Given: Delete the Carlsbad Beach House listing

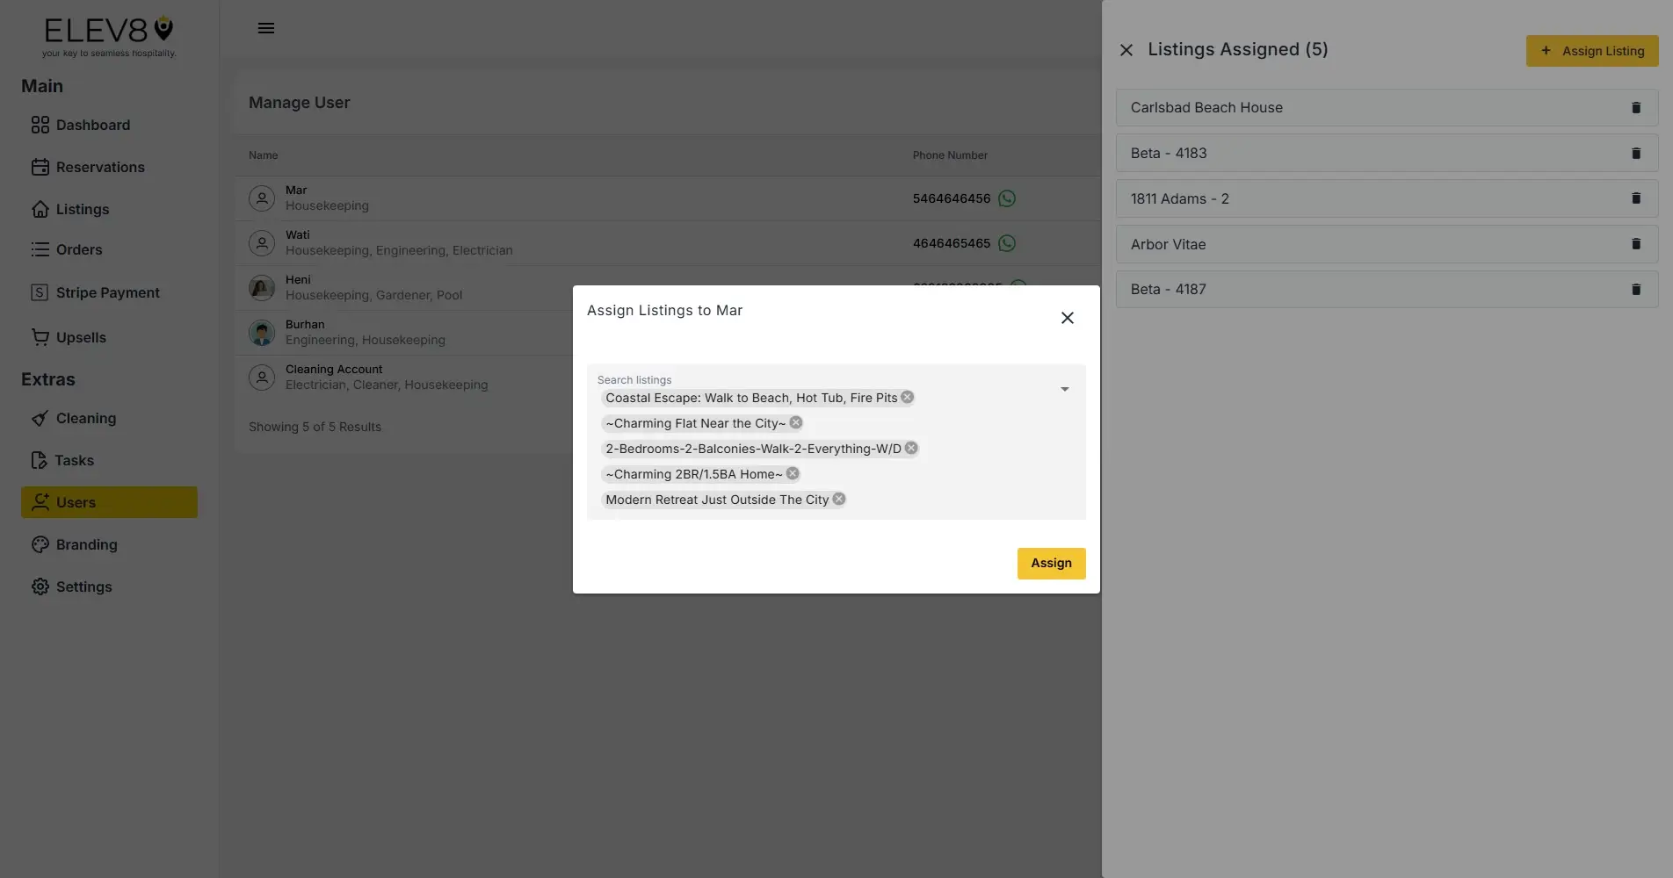Looking at the screenshot, I should (x=1636, y=107).
